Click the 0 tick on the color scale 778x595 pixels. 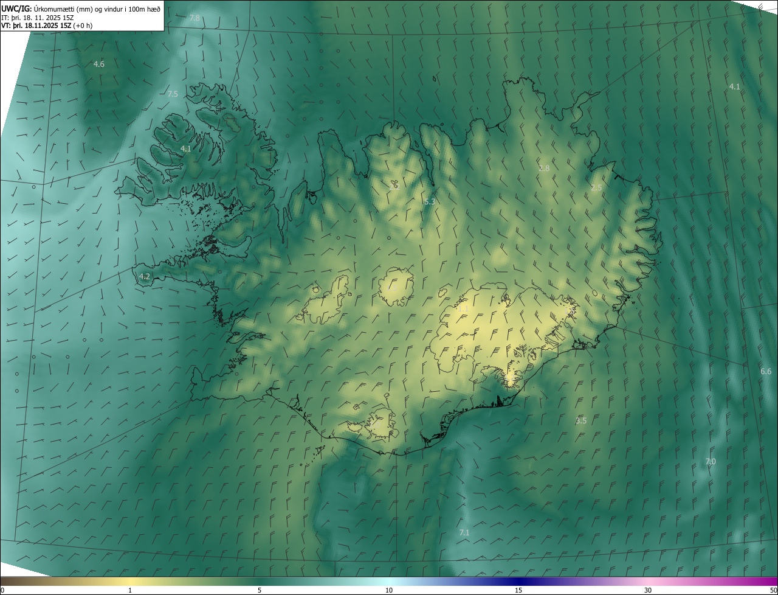[x=2, y=590]
